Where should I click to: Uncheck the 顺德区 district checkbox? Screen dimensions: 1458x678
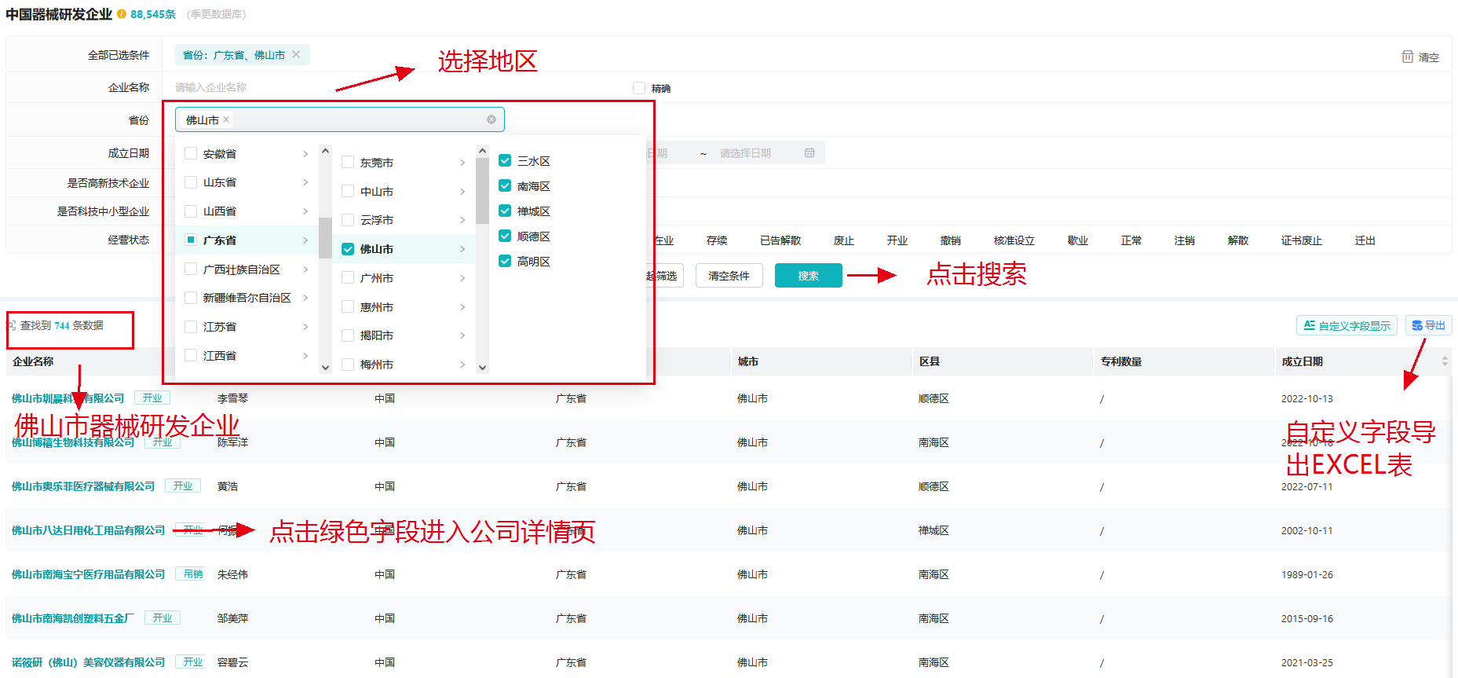pyautogui.click(x=505, y=236)
